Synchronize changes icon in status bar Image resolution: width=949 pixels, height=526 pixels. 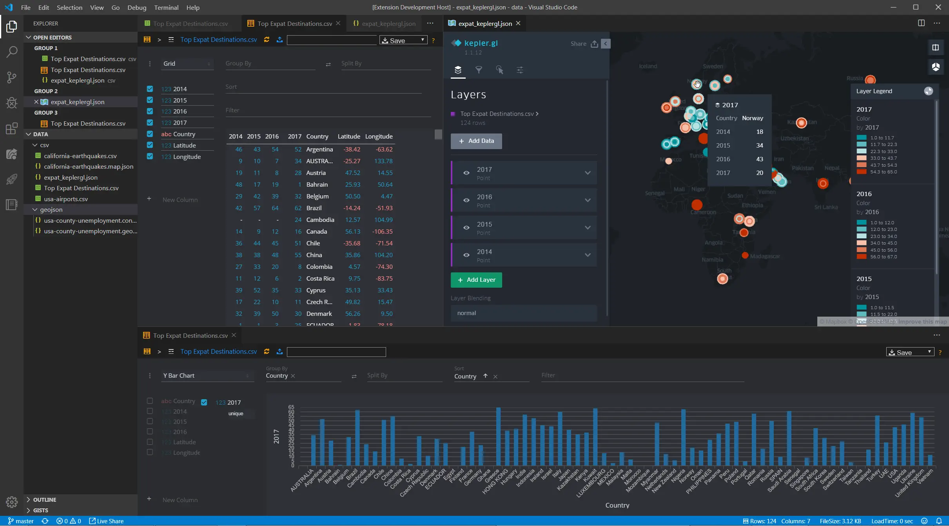[45, 521]
